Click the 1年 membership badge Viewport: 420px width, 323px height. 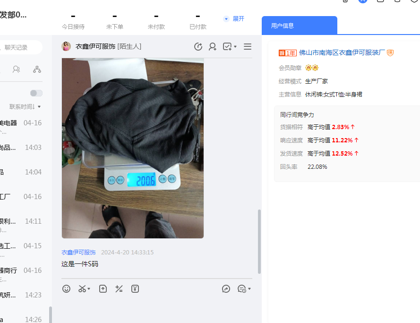(287, 53)
